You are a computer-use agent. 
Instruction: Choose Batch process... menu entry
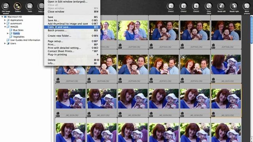72,30
